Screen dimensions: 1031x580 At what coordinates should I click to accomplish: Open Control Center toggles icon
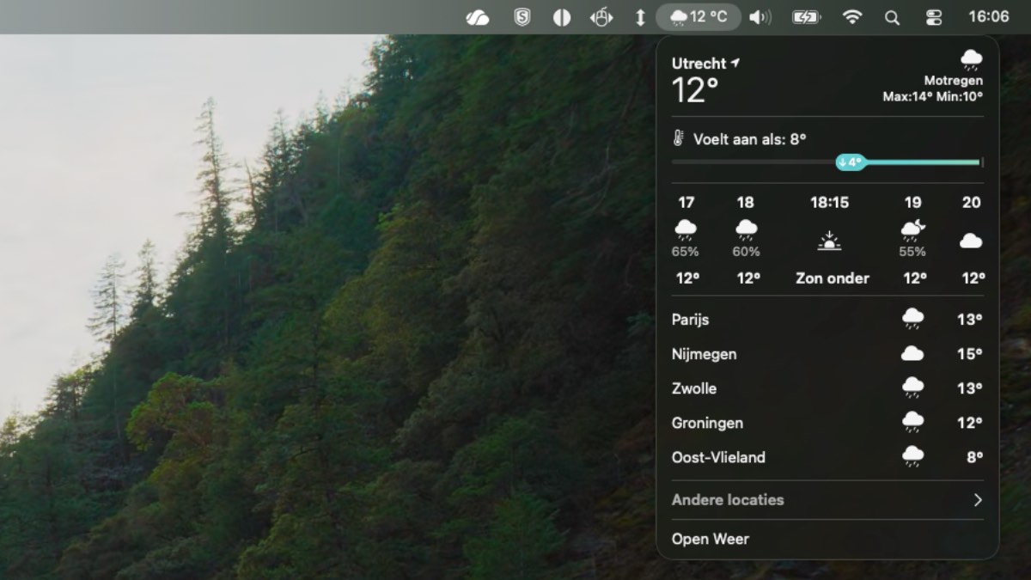point(934,17)
